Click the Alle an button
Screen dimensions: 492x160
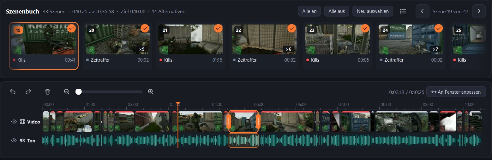coord(309,11)
